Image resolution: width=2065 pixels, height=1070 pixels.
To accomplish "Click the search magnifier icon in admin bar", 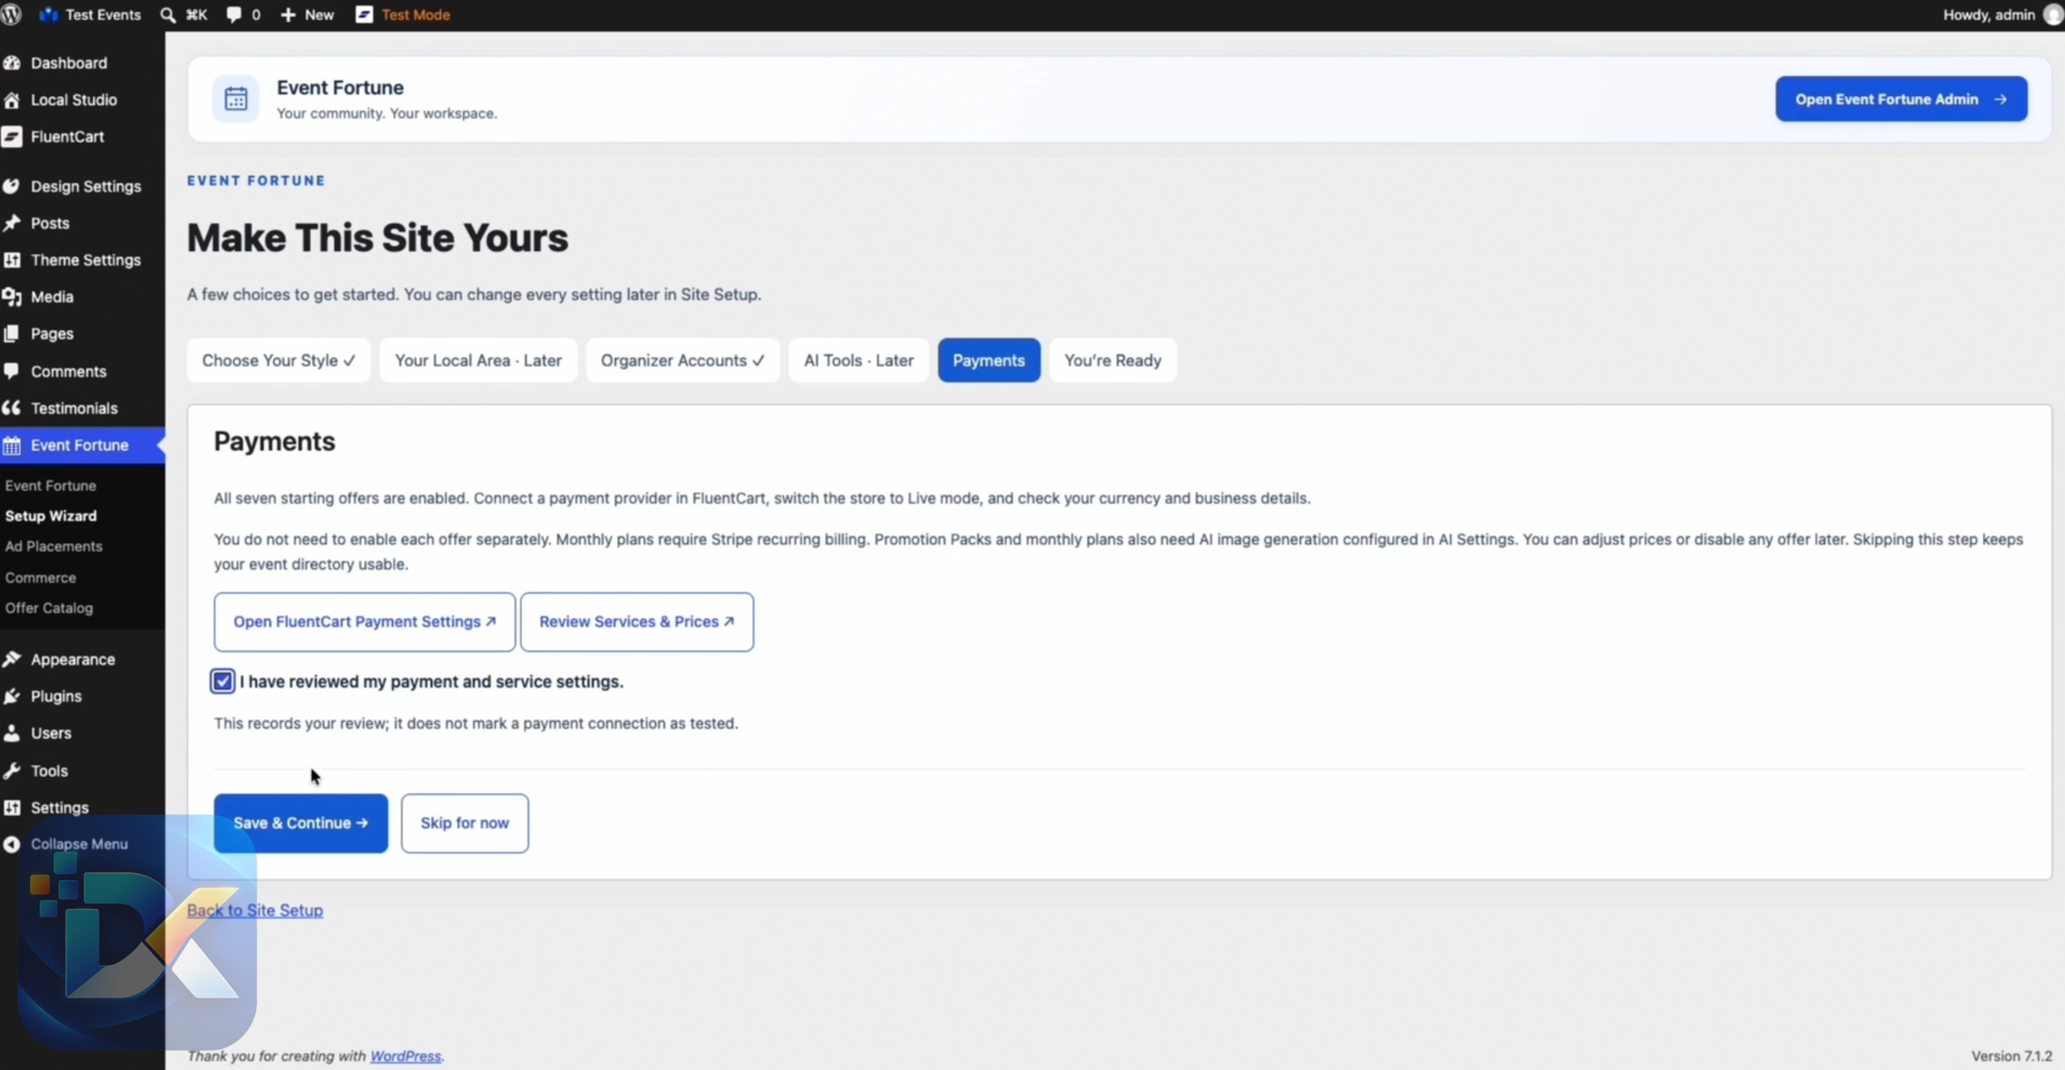I will tap(168, 15).
